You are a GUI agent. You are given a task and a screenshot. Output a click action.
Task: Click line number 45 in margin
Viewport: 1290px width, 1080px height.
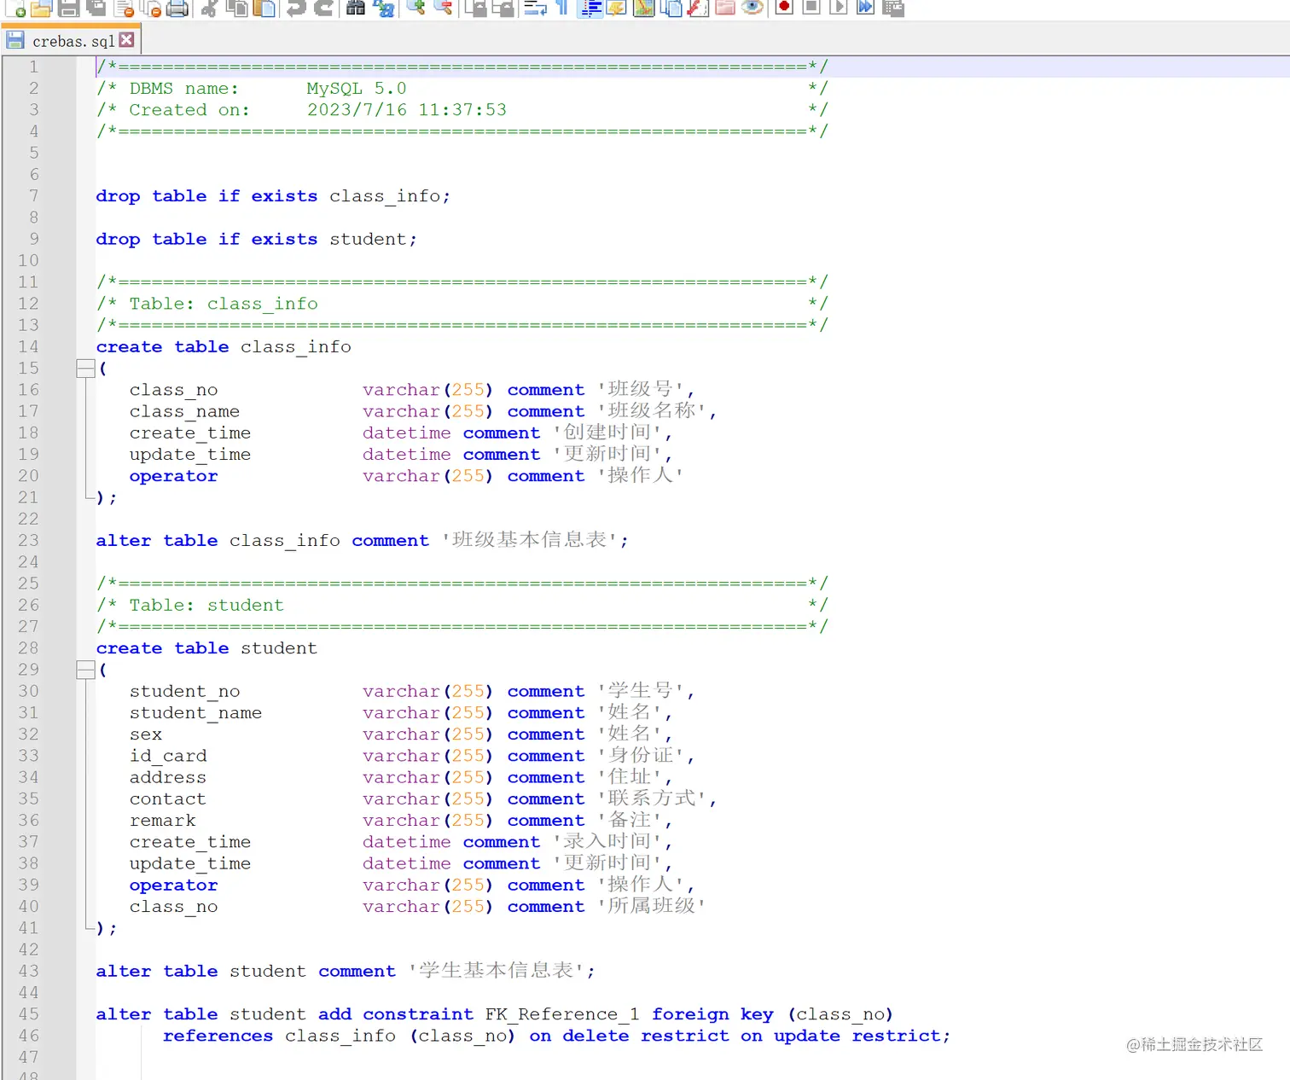tap(28, 1013)
